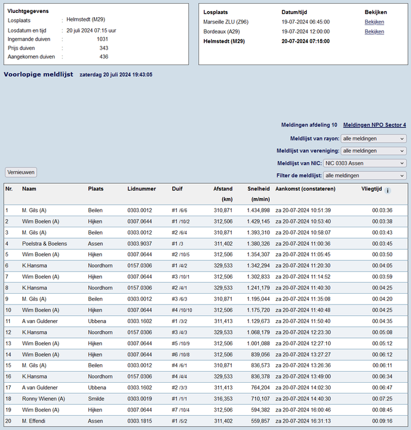Click the Vliegtijd column header
The width and height of the screenshot is (411, 430).
[371, 189]
